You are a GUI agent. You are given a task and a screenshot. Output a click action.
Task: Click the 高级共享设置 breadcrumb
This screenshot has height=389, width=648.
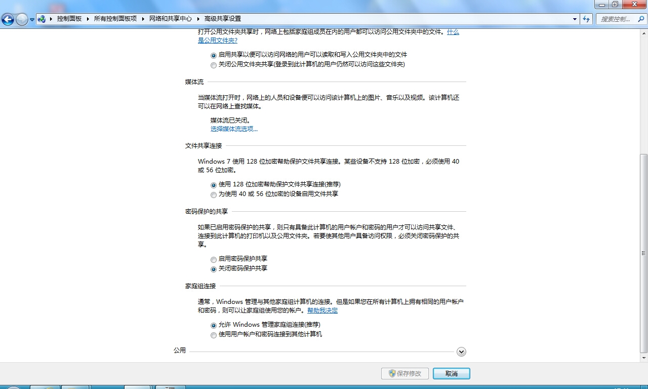[223, 19]
